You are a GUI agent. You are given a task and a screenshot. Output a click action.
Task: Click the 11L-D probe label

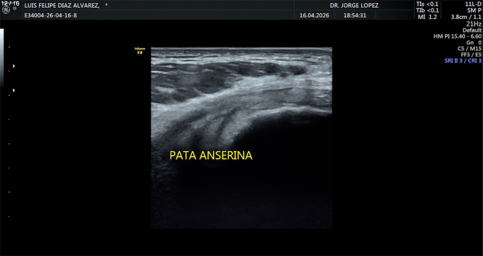click(x=473, y=4)
